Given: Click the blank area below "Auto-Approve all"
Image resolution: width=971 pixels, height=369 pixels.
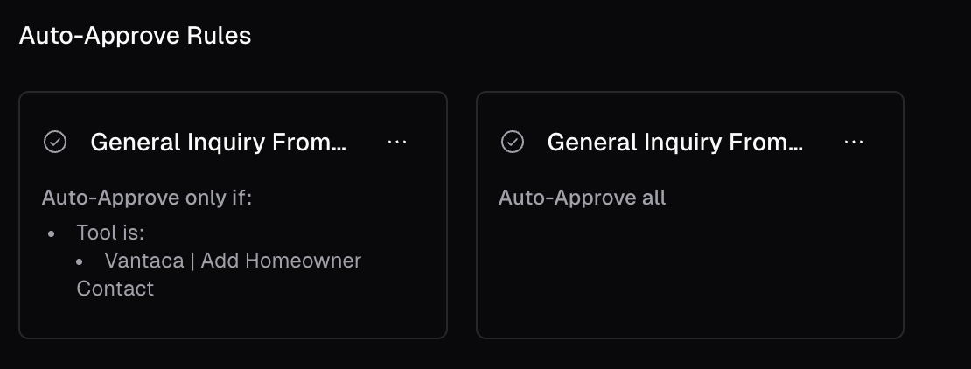Looking at the screenshot, I should click(689, 271).
